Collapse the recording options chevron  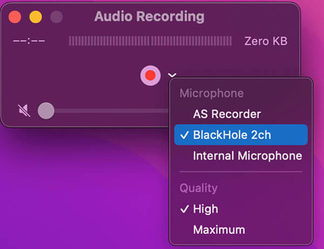(x=172, y=75)
